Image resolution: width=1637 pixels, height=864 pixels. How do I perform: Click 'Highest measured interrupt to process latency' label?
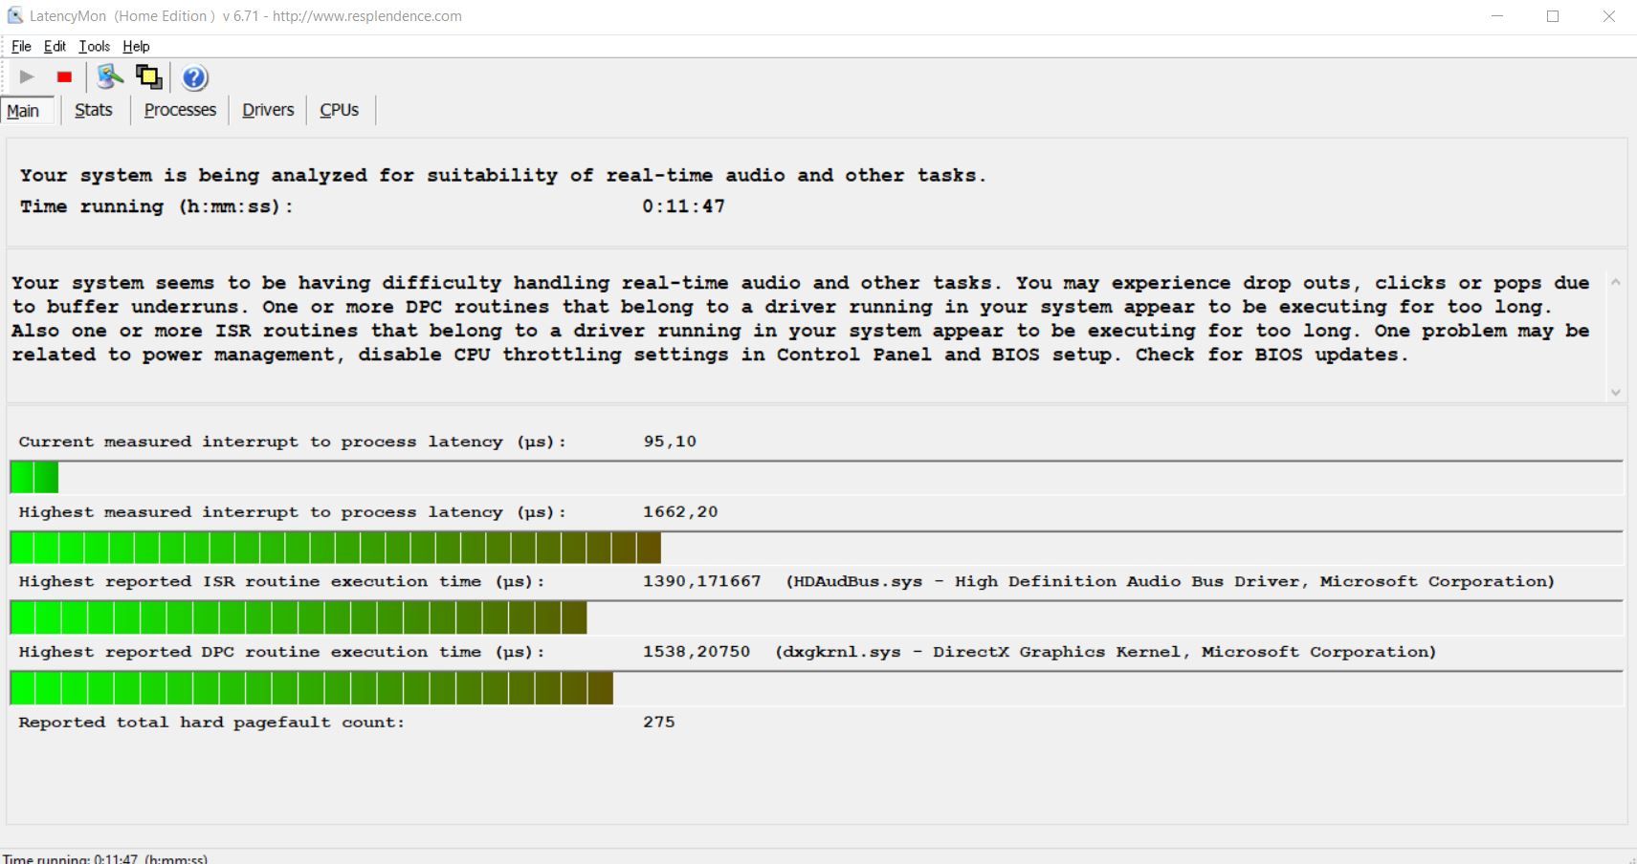point(293,512)
